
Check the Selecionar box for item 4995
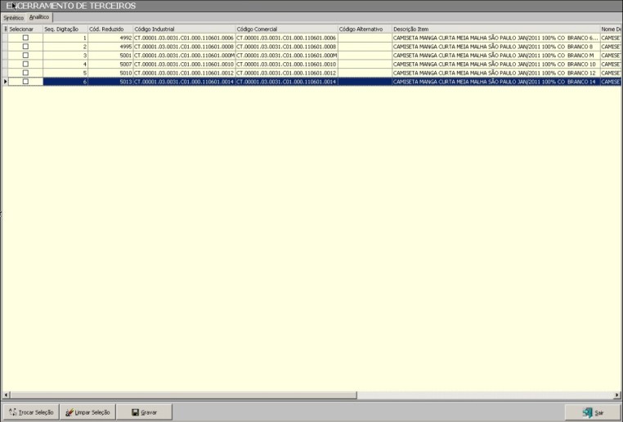[25, 47]
